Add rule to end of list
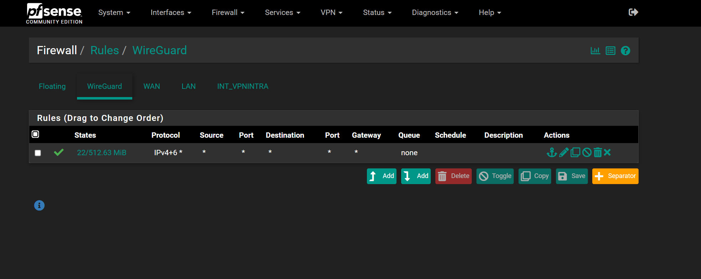 (416, 176)
